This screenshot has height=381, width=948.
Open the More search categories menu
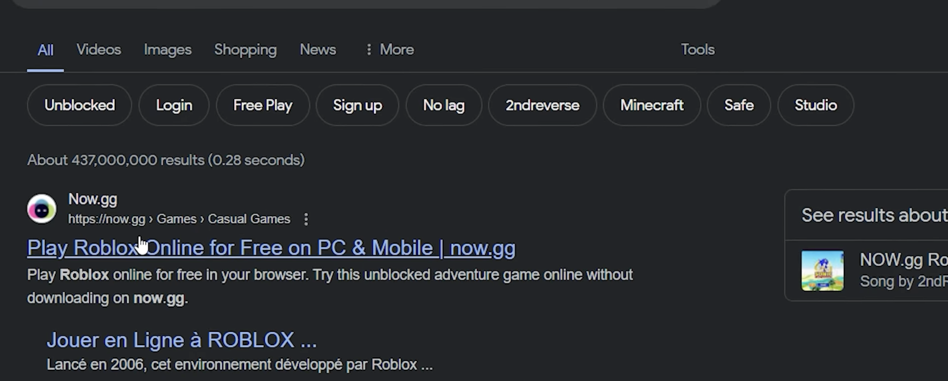(x=390, y=50)
